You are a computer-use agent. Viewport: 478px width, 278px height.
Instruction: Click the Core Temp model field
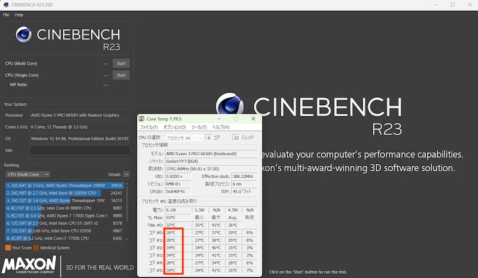[x=211, y=153]
